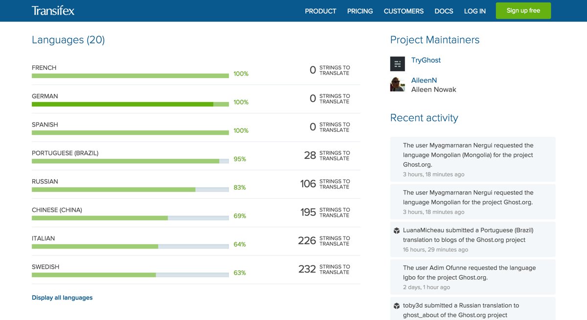Open the AileenN username link
This screenshot has height=320, width=587.
(424, 80)
